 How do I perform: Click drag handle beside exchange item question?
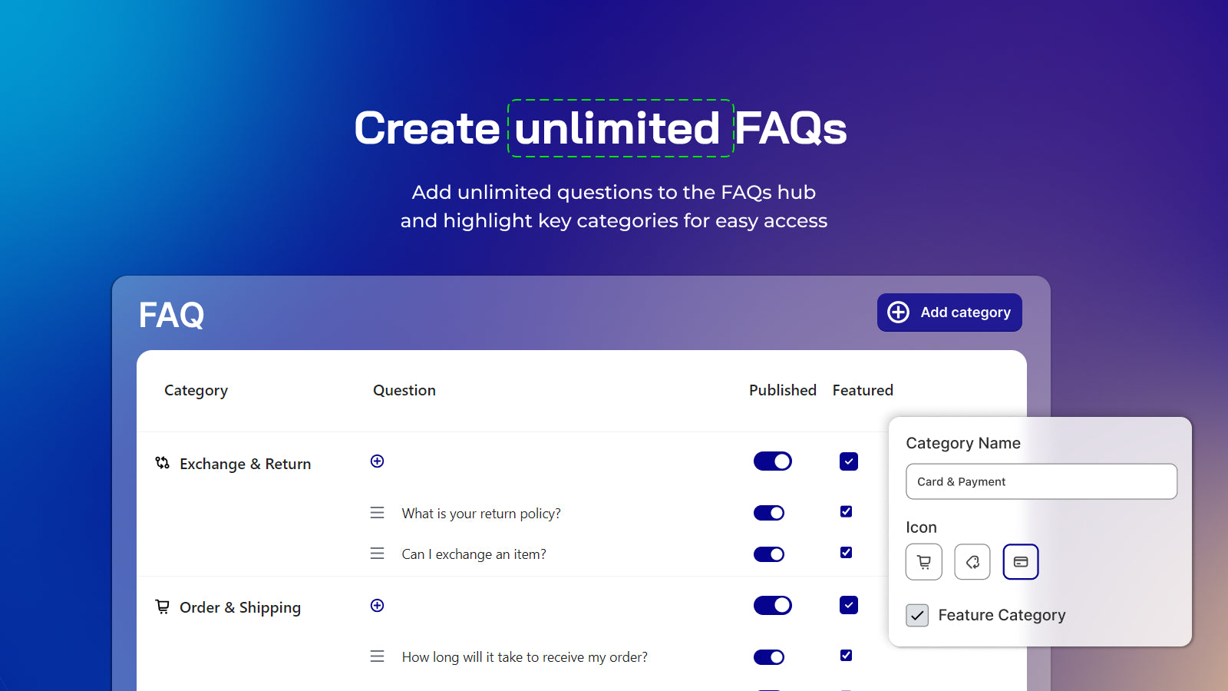point(377,554)
